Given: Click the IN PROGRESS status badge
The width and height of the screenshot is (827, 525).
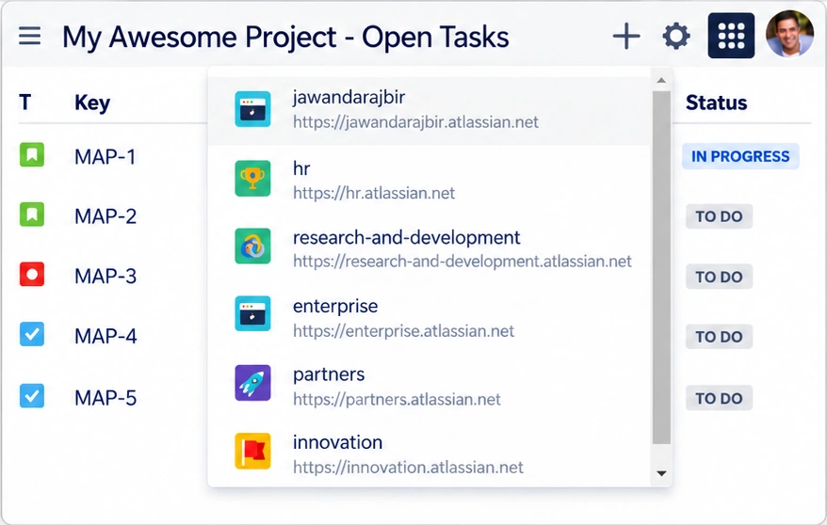Looking at the screenshot, I should click(740, 156).
